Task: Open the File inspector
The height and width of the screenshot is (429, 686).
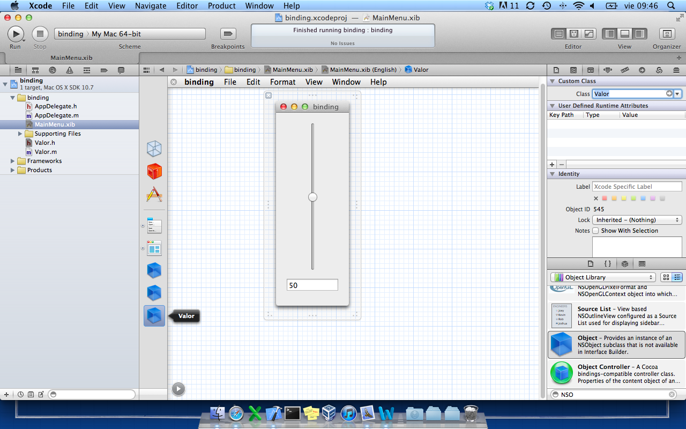Action: 556,70
